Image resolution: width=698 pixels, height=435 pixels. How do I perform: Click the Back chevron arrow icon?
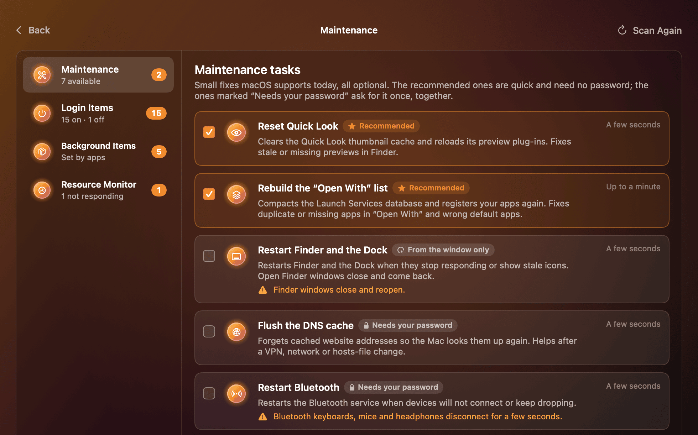pyautogui.click(x=19, y=30)
